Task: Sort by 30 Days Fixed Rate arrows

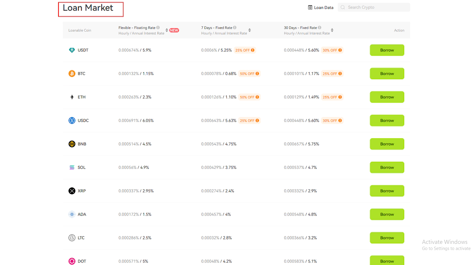Action: (x=332, y=30)
